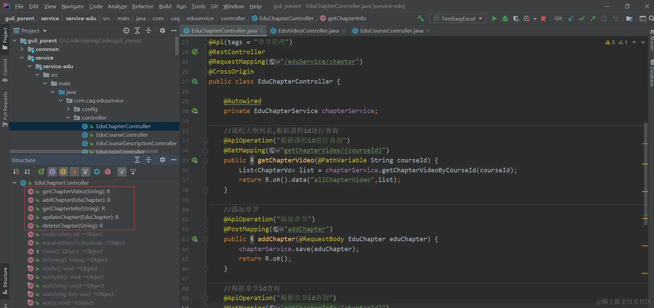Open Database tool window on right edge
This screenshot has height=308, width=654.
point(651,73)
